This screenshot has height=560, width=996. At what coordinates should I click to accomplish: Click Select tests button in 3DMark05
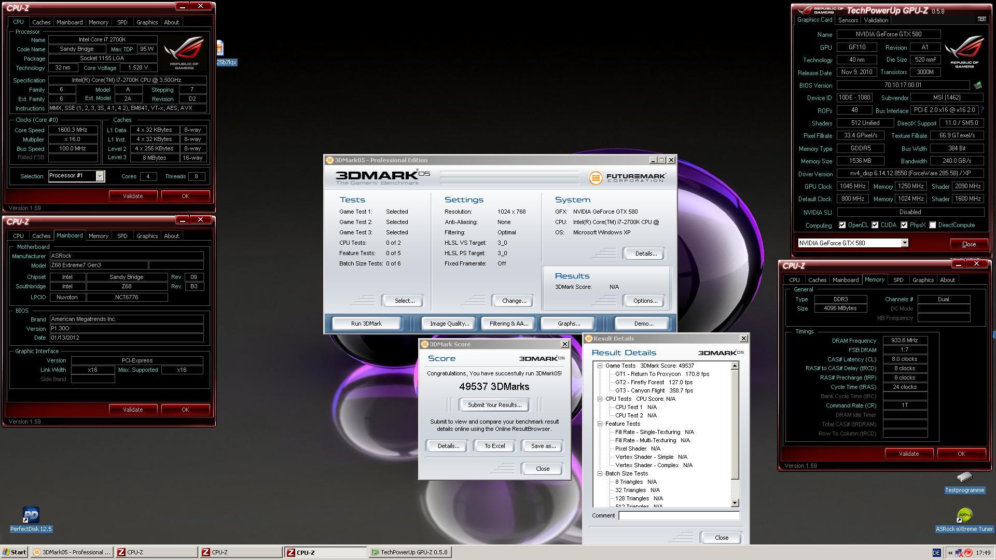click(x=404, y=301)
